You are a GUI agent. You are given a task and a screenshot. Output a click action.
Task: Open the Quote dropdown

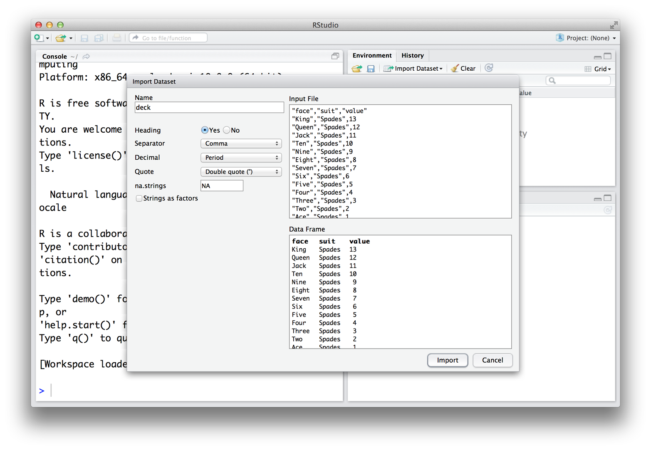pyautogui.click(x=241, y=172)
